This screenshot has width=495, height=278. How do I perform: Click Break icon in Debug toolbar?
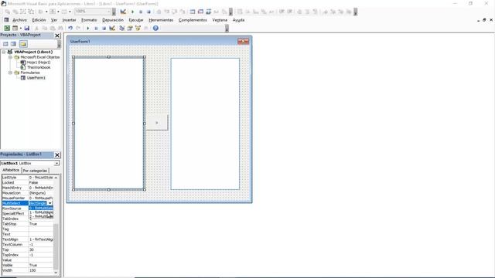[141, 12]
